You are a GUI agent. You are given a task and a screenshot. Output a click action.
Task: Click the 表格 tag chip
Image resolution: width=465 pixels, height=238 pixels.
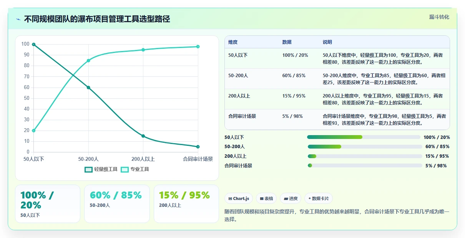(266, 198)
